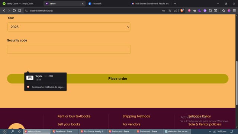Reload the Valore checkout page
This screenshot has width=238, height=134.
pos(14,10)
